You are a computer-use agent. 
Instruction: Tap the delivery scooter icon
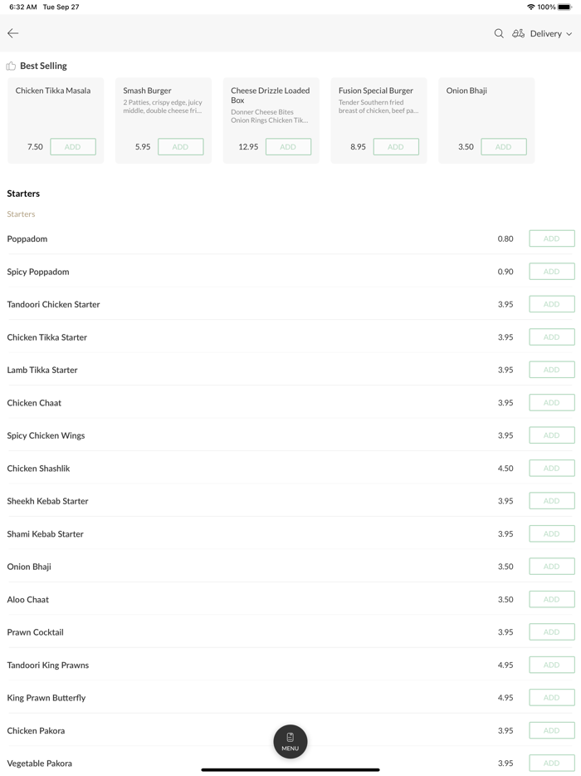pos(518,33)
